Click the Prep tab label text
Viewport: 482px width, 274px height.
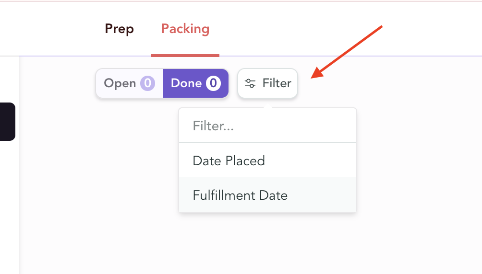pos(119,29)
